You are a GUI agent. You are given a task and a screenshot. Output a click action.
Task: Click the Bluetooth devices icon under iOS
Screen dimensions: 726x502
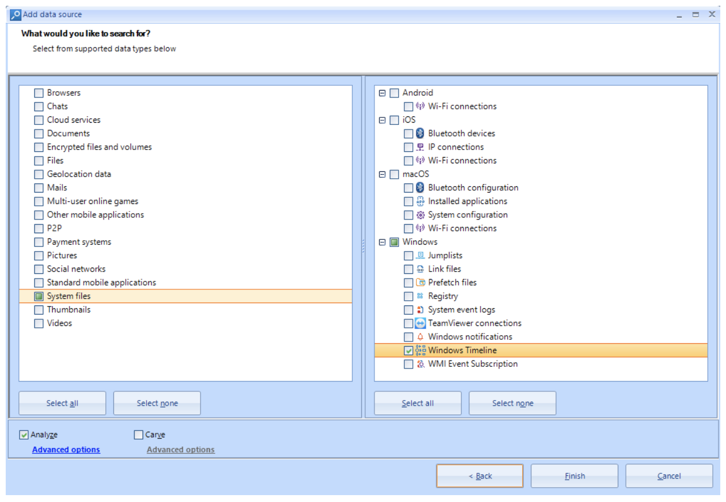coord(420,134)
